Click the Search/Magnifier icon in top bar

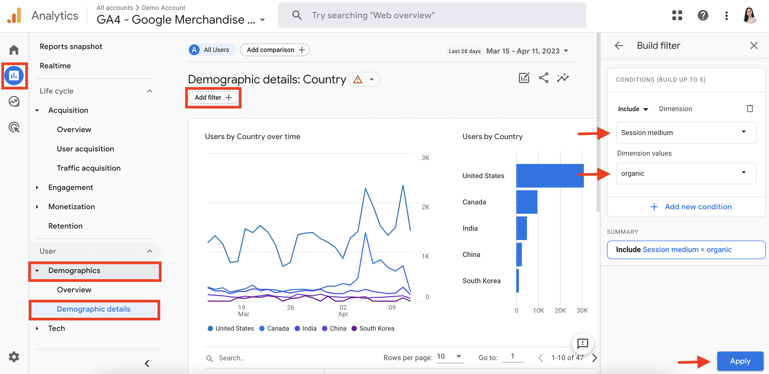click(x=297, y=15)
